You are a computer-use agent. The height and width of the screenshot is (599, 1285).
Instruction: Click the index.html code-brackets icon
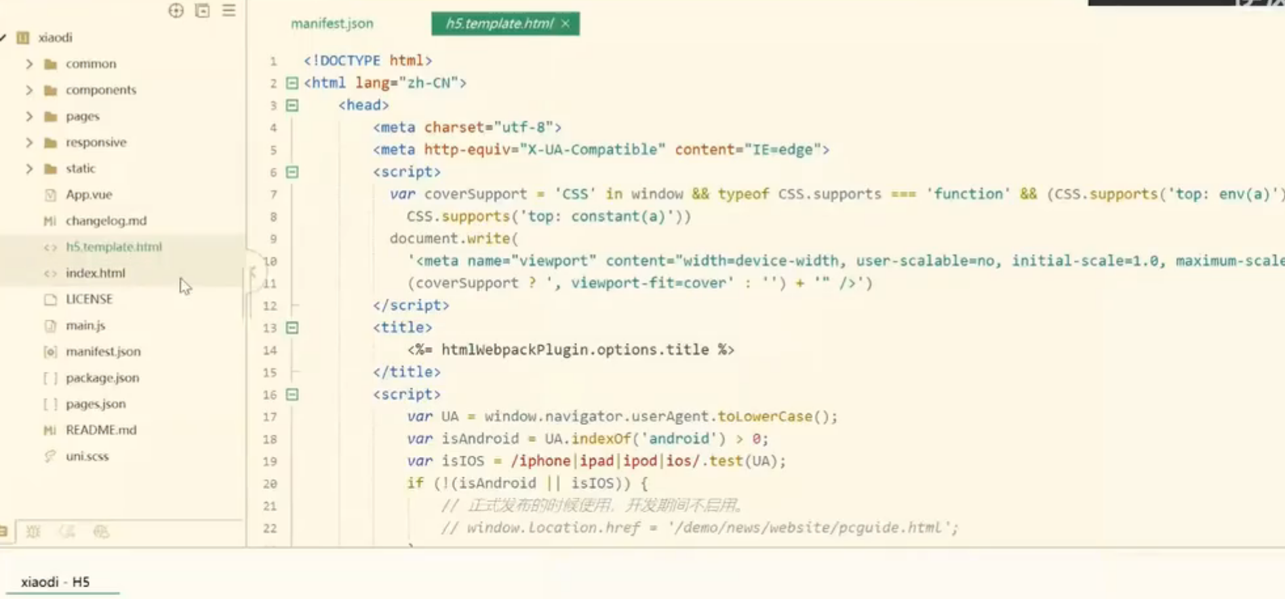click(50, 273)
